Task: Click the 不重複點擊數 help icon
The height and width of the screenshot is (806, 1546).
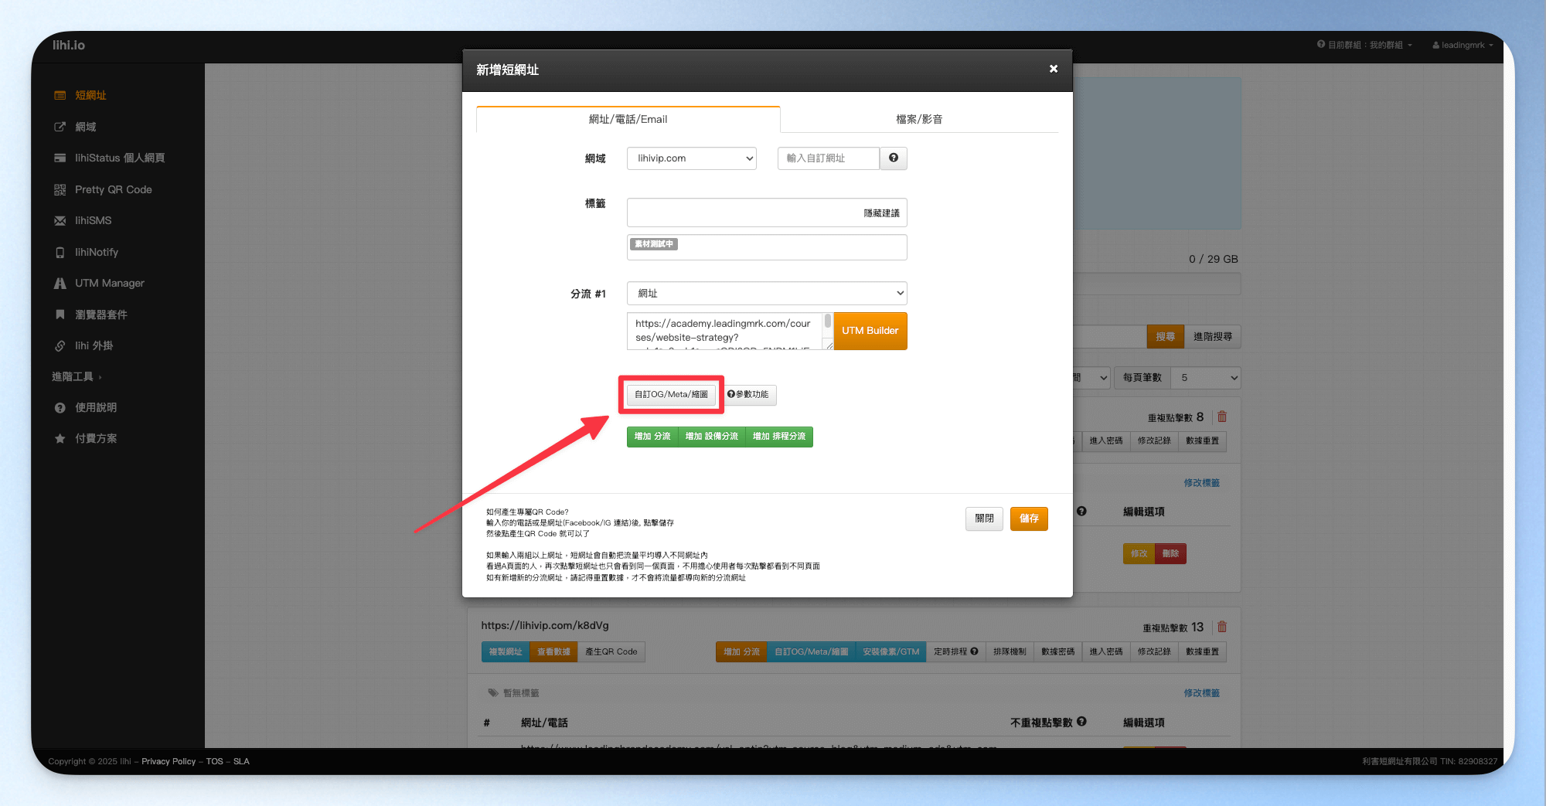Action: tap(1081, 722)
